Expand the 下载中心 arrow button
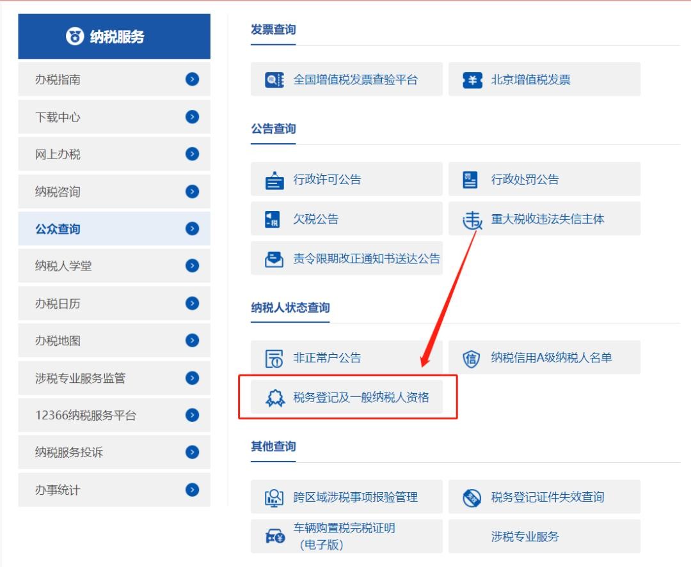The height and width of the screenshot is (567, 691). [x=192, y=117]
